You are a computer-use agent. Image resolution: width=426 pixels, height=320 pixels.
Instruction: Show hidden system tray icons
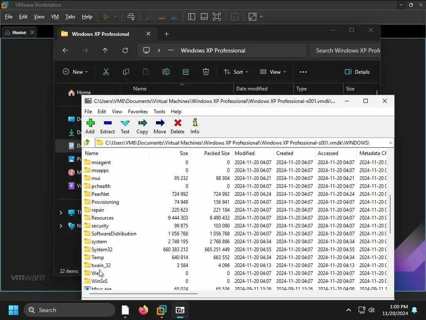[349, 310]
